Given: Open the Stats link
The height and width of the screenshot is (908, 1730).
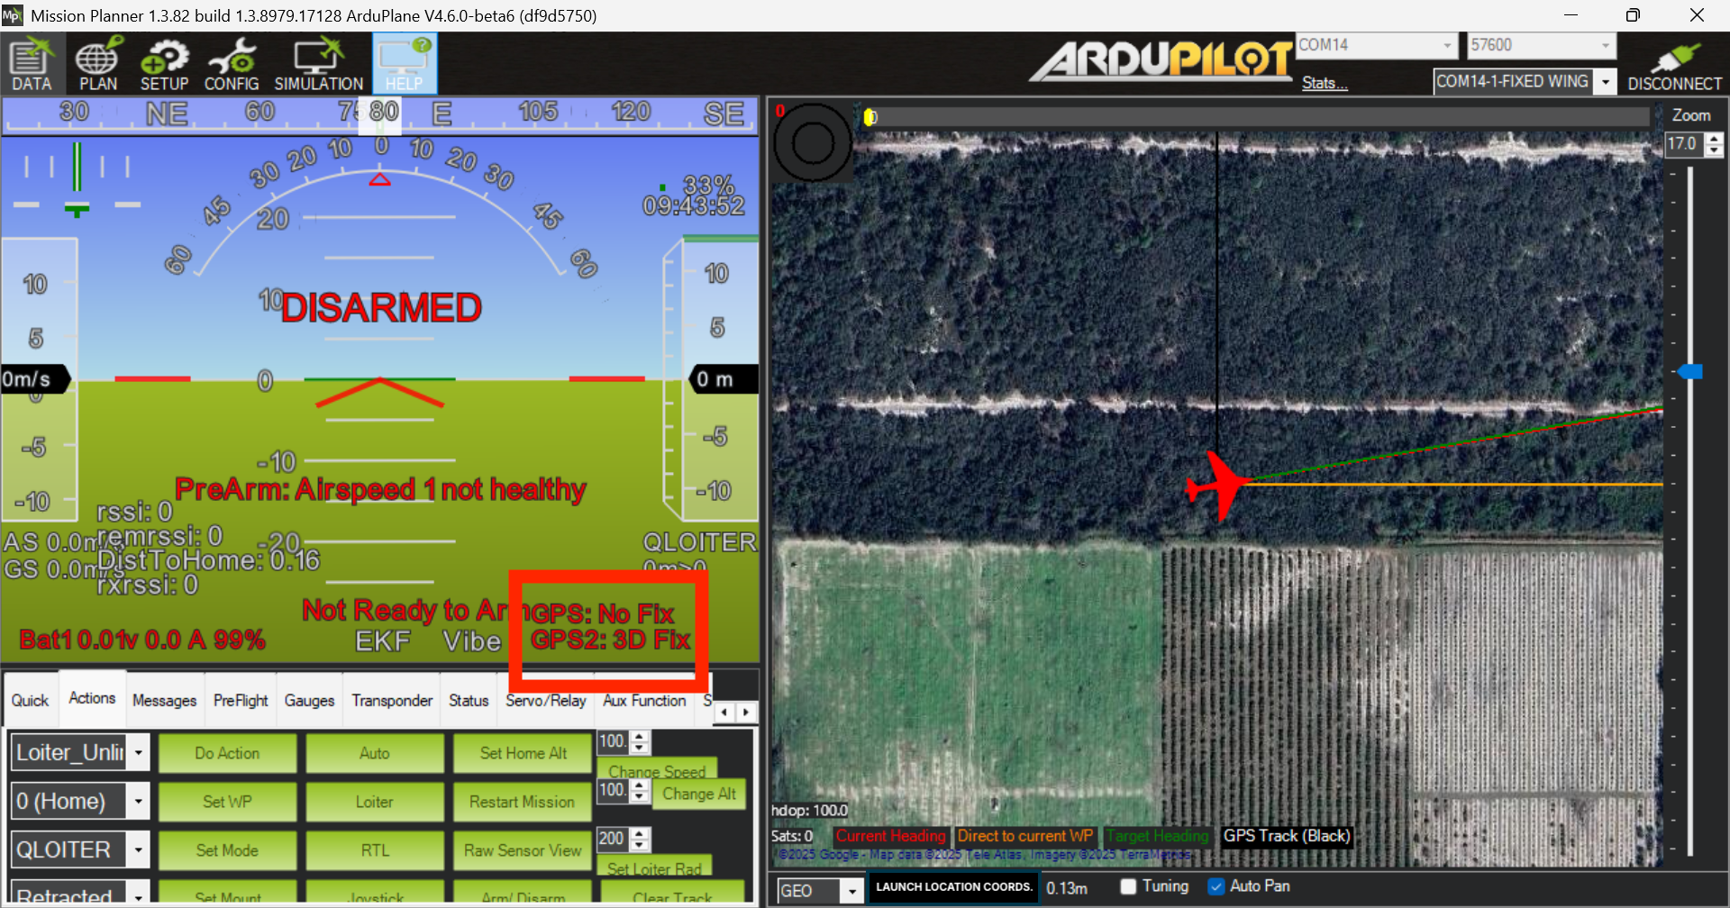Looking at the screenshot, I should click(x=1324, y=83).
